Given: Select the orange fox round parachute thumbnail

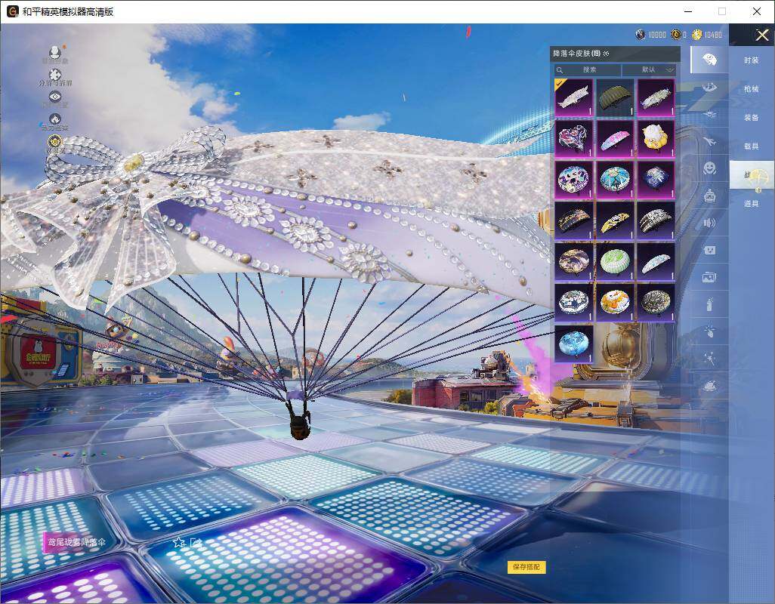Looking at the screenshot, I should point(614,302).
